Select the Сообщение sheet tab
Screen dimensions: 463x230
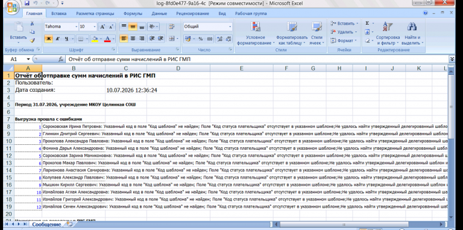click(x=46, y=225)
